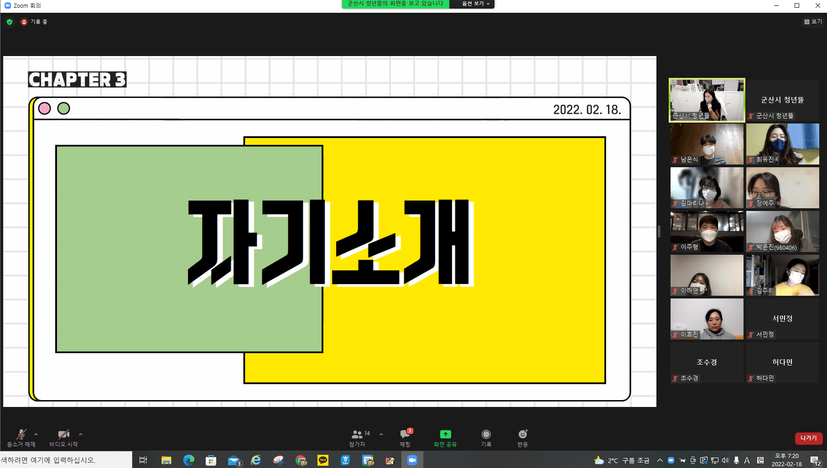
Task: Select 박은진(980406)'s video thumbnail
Action: tap(783, 231)
